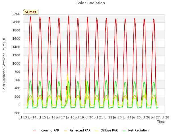Click the 400 y-axis tick label

coord(17,88)
